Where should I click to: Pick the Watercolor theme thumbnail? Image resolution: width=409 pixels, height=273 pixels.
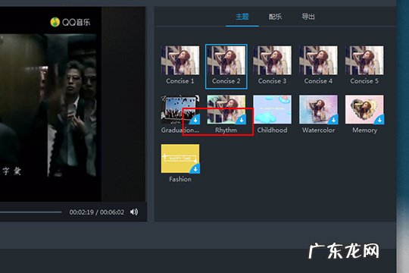(318, 109)
